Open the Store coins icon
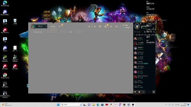Viewport: 191px width, 107px height. coord(116,26)
